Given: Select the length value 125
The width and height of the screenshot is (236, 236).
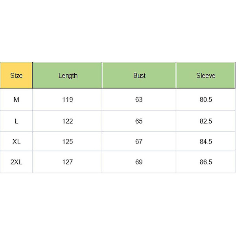Looking at the screenshot, I should [68, 142].
